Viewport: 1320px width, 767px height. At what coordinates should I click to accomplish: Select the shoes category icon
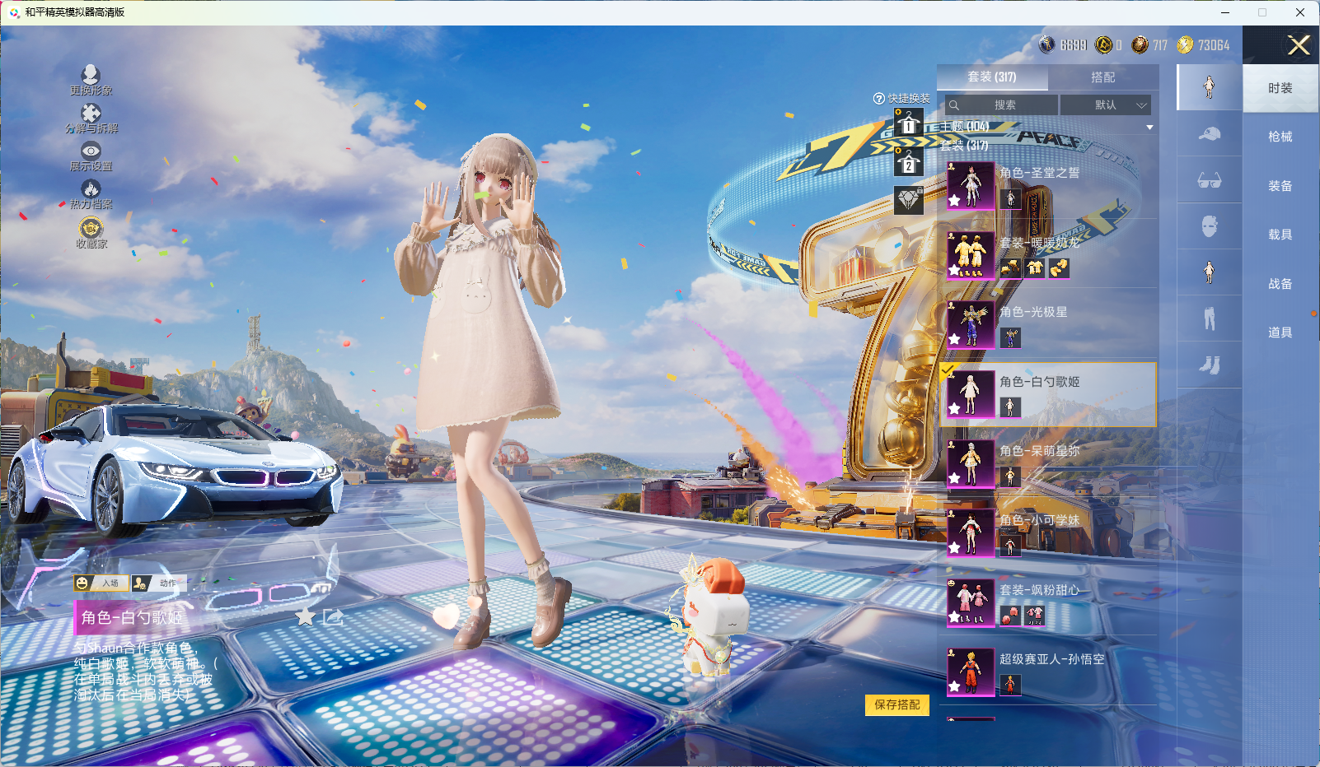coord(1209,365)
